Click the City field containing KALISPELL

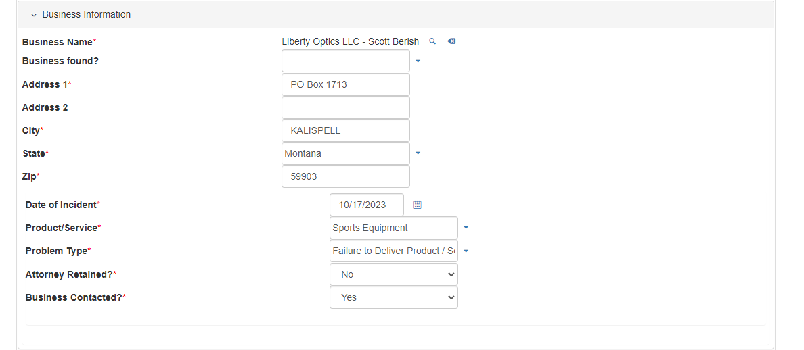coord(346,130)
